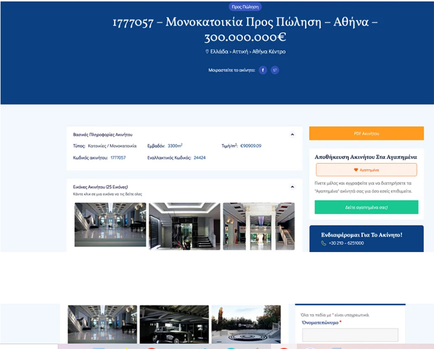The image size is (434, 349).
Task: Open the Αττική breadcrumb link
Action: coord(240,52)
